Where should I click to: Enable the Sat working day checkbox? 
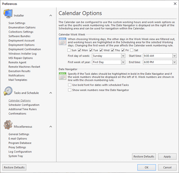coord(132,50)
